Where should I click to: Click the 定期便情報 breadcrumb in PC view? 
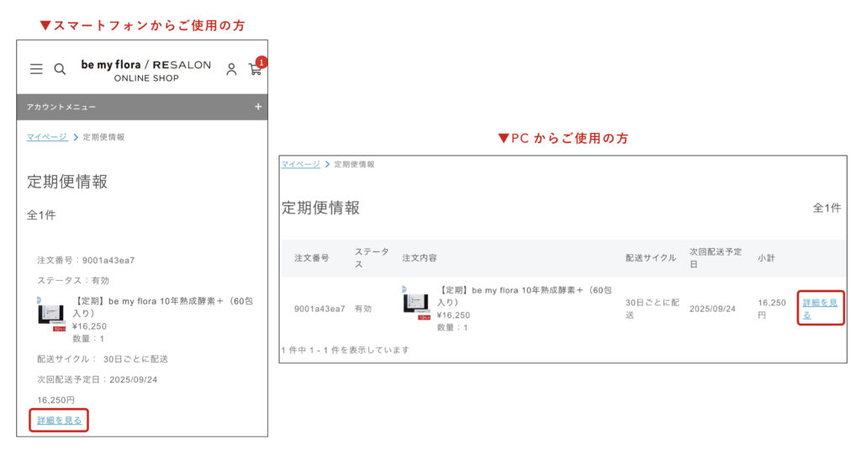(x=354, y=164)
